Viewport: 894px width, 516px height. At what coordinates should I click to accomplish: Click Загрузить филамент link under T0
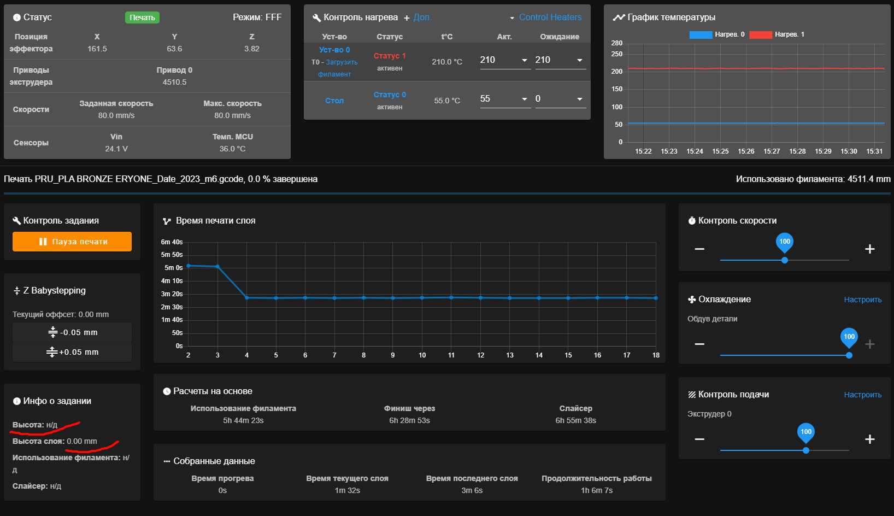(x=338, y=68)
